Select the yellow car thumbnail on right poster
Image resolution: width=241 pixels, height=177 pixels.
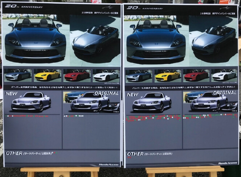tap(168, 76)
